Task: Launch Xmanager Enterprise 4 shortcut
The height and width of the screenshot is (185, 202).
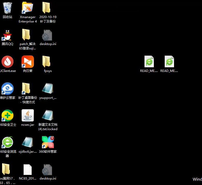Action: [27, 8]
